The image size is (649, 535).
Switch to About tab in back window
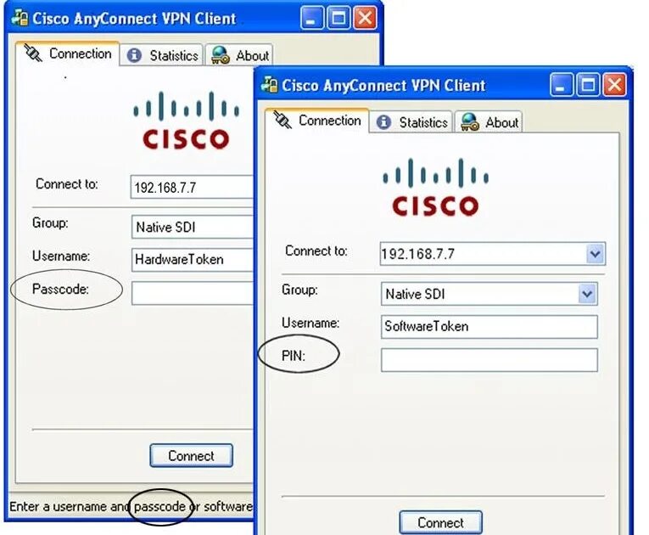[239, 55]
